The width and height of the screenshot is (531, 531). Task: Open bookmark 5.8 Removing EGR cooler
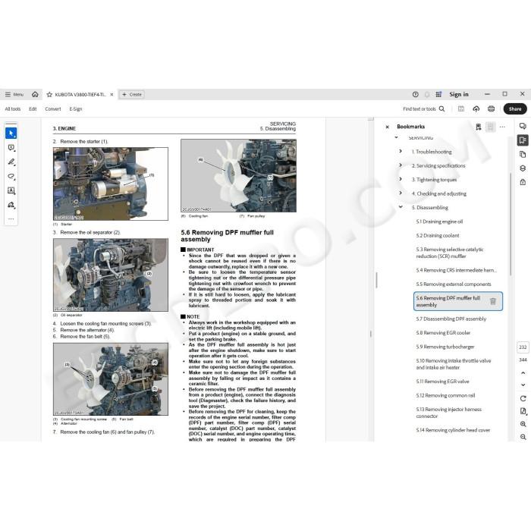(443, 333)
